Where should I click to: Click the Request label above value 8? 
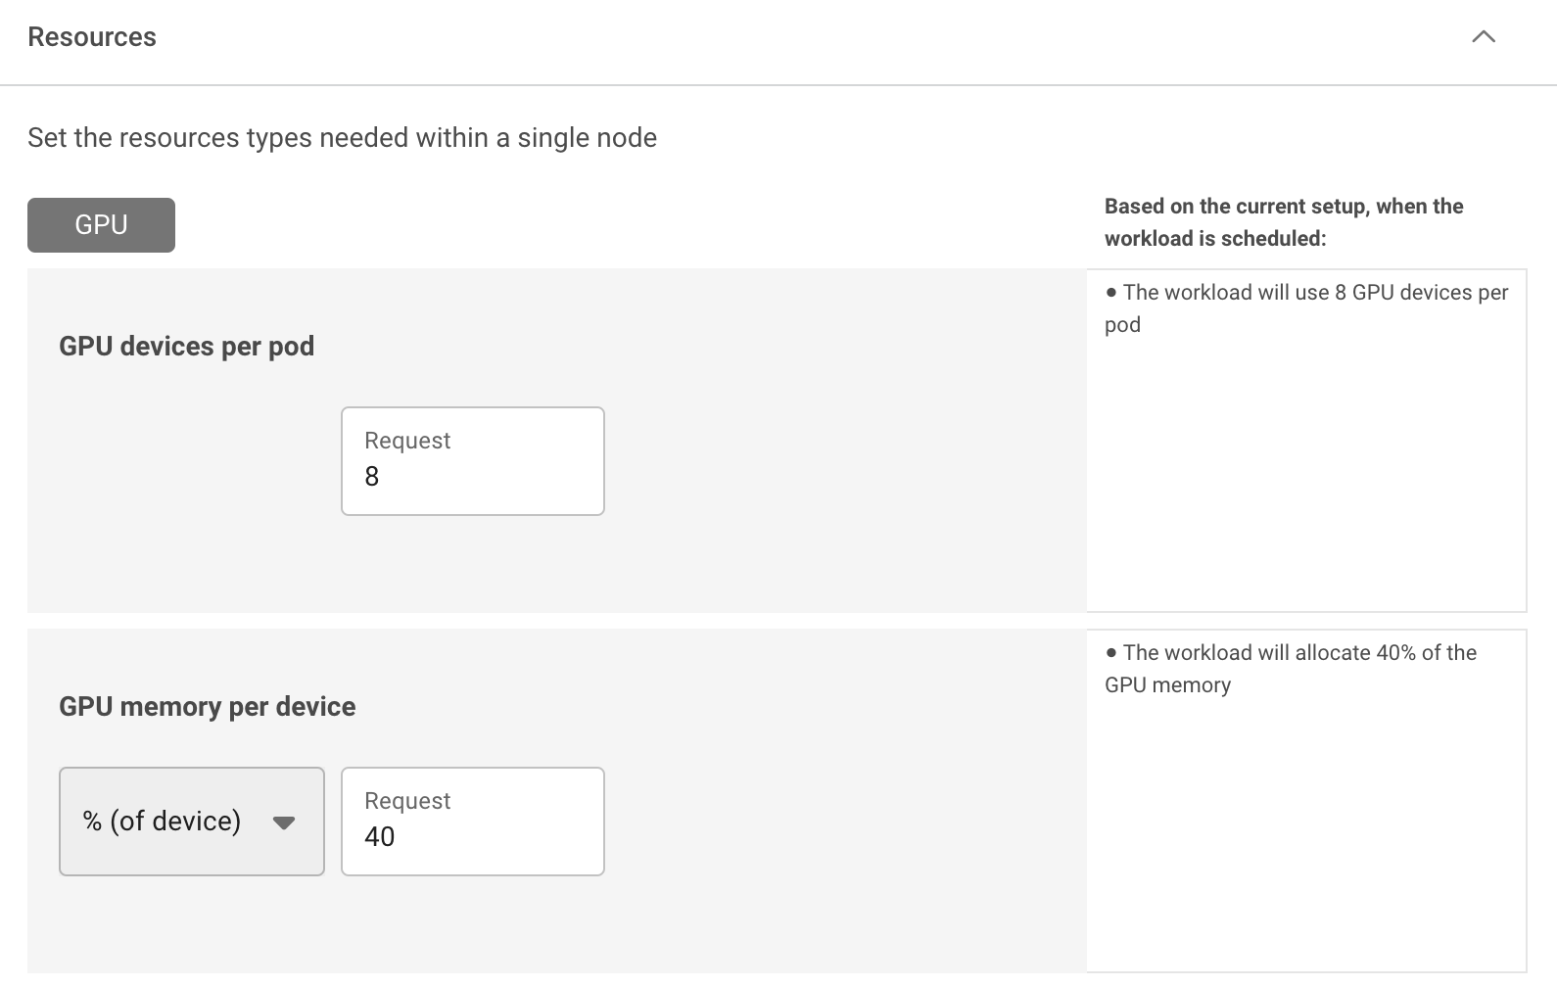(407, 441)
